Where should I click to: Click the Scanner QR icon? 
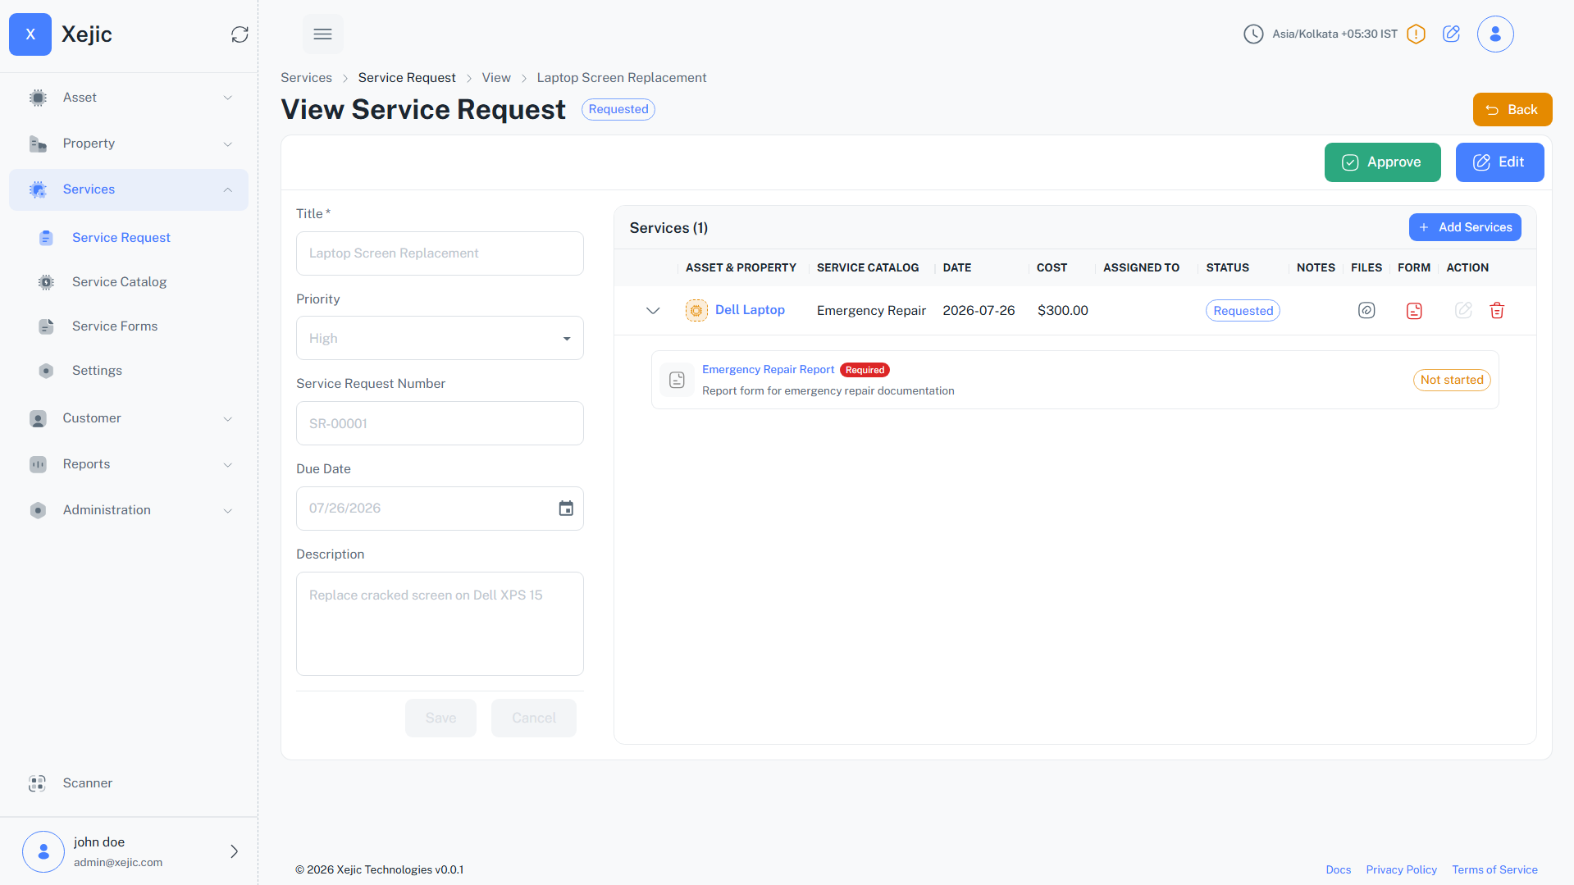37,783
